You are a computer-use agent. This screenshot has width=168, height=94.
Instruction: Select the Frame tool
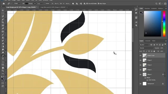click(3, 25)
